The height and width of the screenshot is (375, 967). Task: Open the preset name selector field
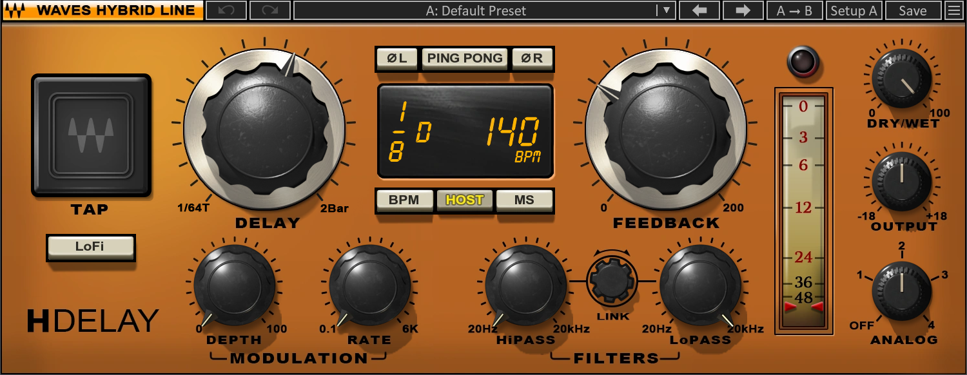[x=475, y=10]
